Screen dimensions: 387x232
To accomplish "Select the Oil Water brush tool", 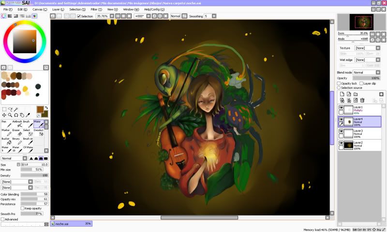I will point(28,150).
